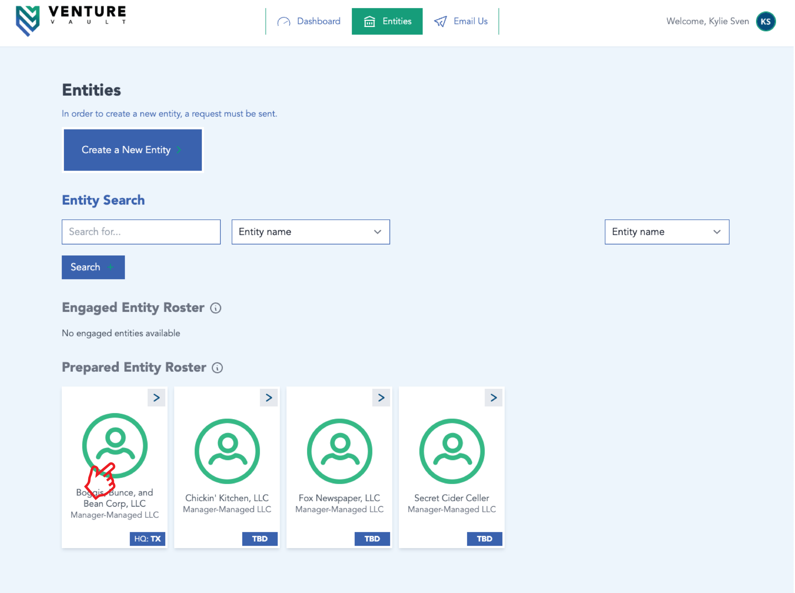Expand Chickin' Kitchen card arrow

[x=269, y=398]
